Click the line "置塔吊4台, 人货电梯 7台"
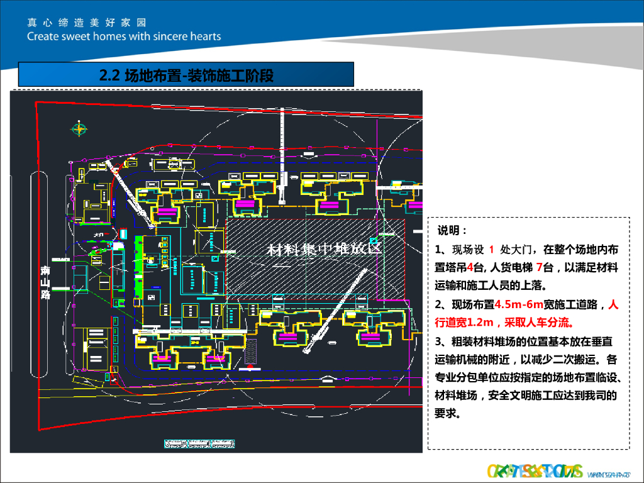644x483 pixels. click(526, 268)
